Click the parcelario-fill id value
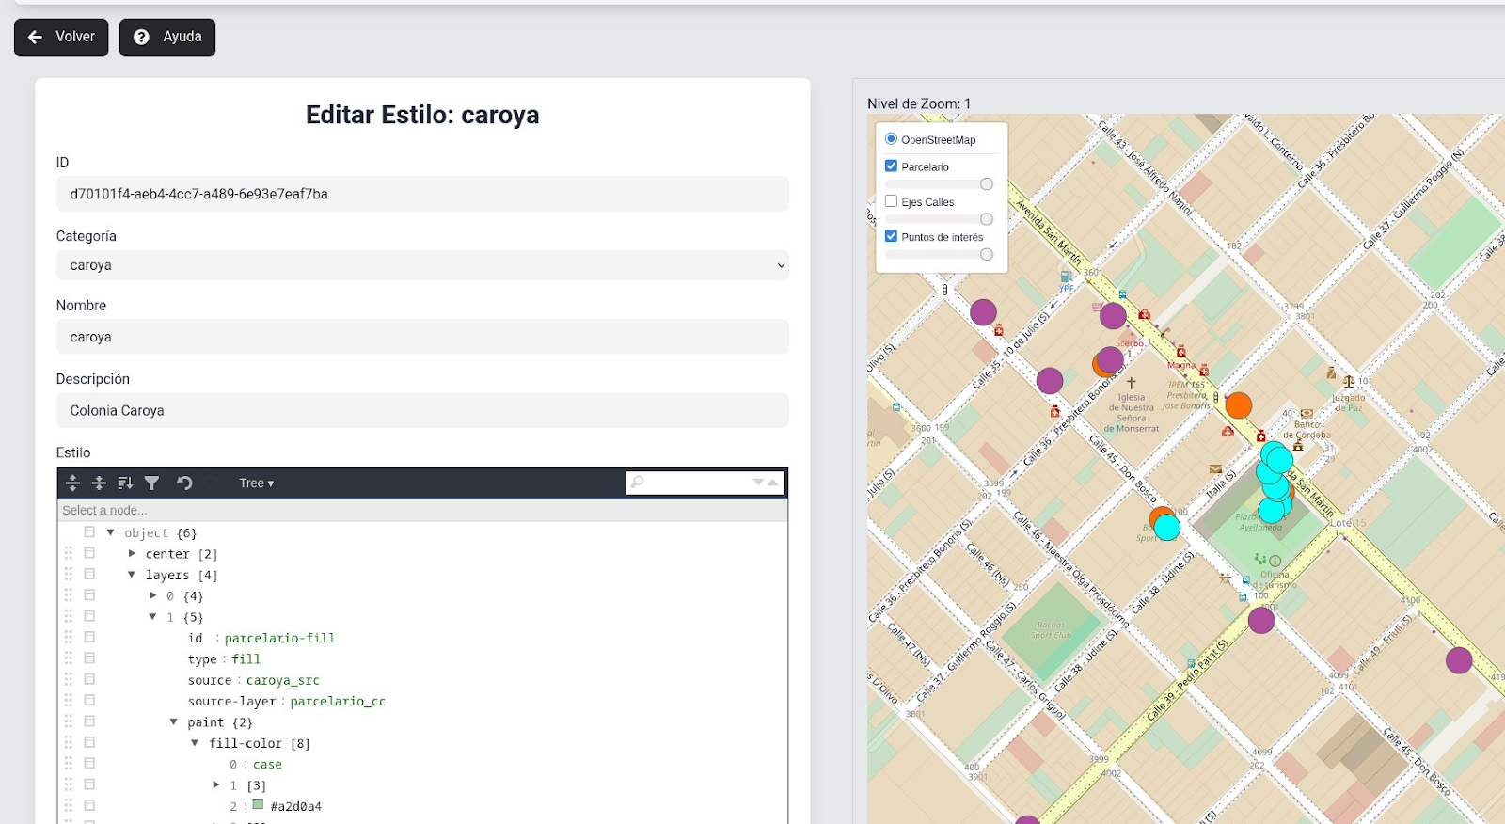This screenshot has width=1505, height=824. click(279, 638)
